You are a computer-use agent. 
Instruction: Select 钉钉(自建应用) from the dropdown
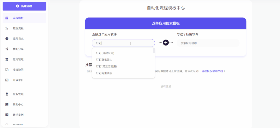[105, 53]
